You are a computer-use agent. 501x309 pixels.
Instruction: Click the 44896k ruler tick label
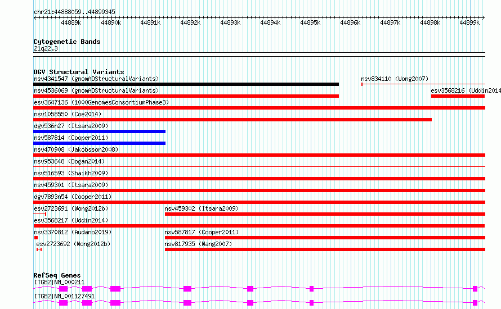click(350, 22)
